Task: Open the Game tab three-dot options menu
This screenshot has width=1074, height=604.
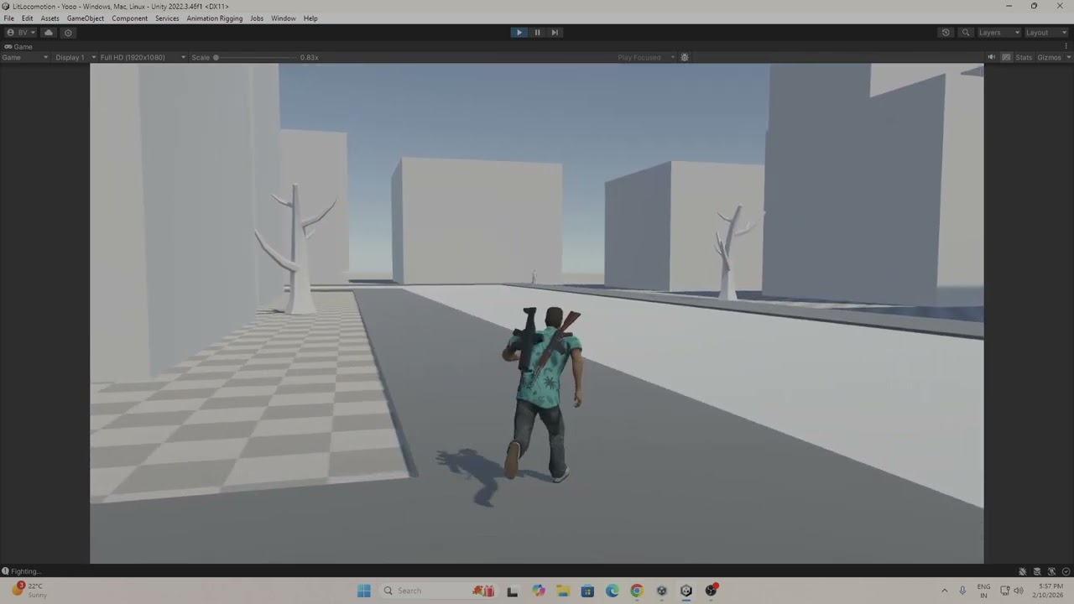Action: click(1066, 47)
